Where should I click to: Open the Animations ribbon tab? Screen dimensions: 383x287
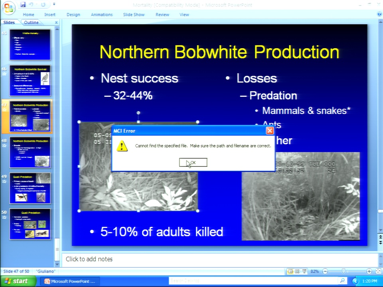(x=102, y=15)
